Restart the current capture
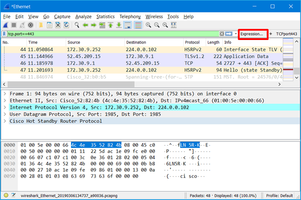 click(22, 25)
